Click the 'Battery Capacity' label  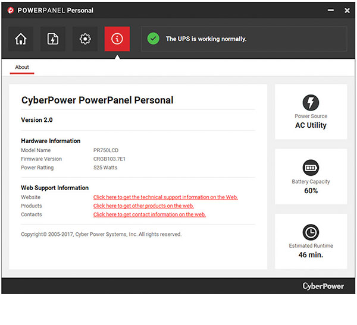(311, 181)
